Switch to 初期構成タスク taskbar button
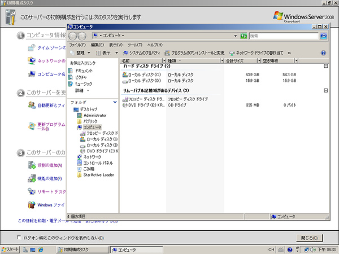The width and height of the screenshot is (339, 254). click(x=82, y=249)
